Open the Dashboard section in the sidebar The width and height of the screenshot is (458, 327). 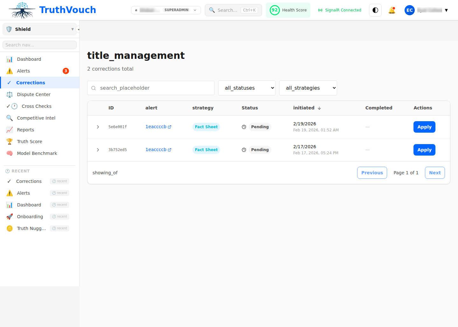[x=29, y=59]
